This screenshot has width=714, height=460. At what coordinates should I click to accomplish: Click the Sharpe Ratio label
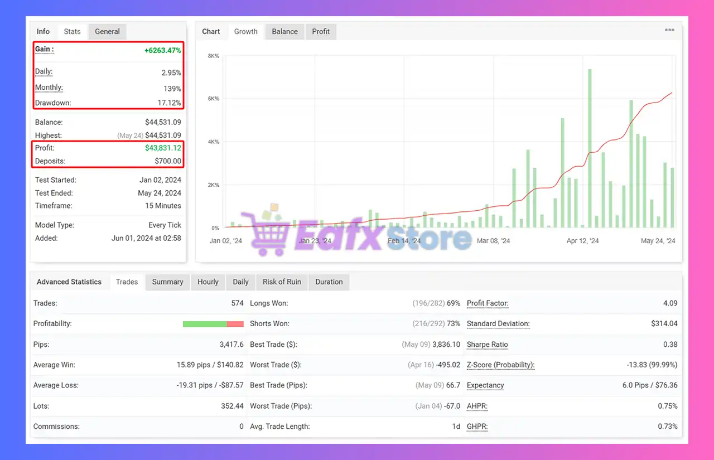click(487, 345)
